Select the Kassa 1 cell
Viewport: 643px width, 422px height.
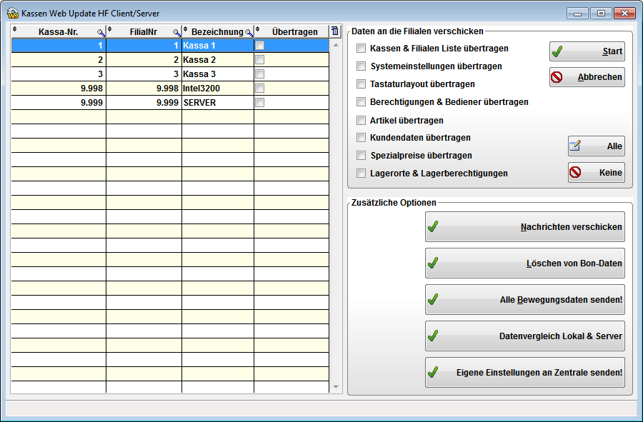click(x=218, y=46)
